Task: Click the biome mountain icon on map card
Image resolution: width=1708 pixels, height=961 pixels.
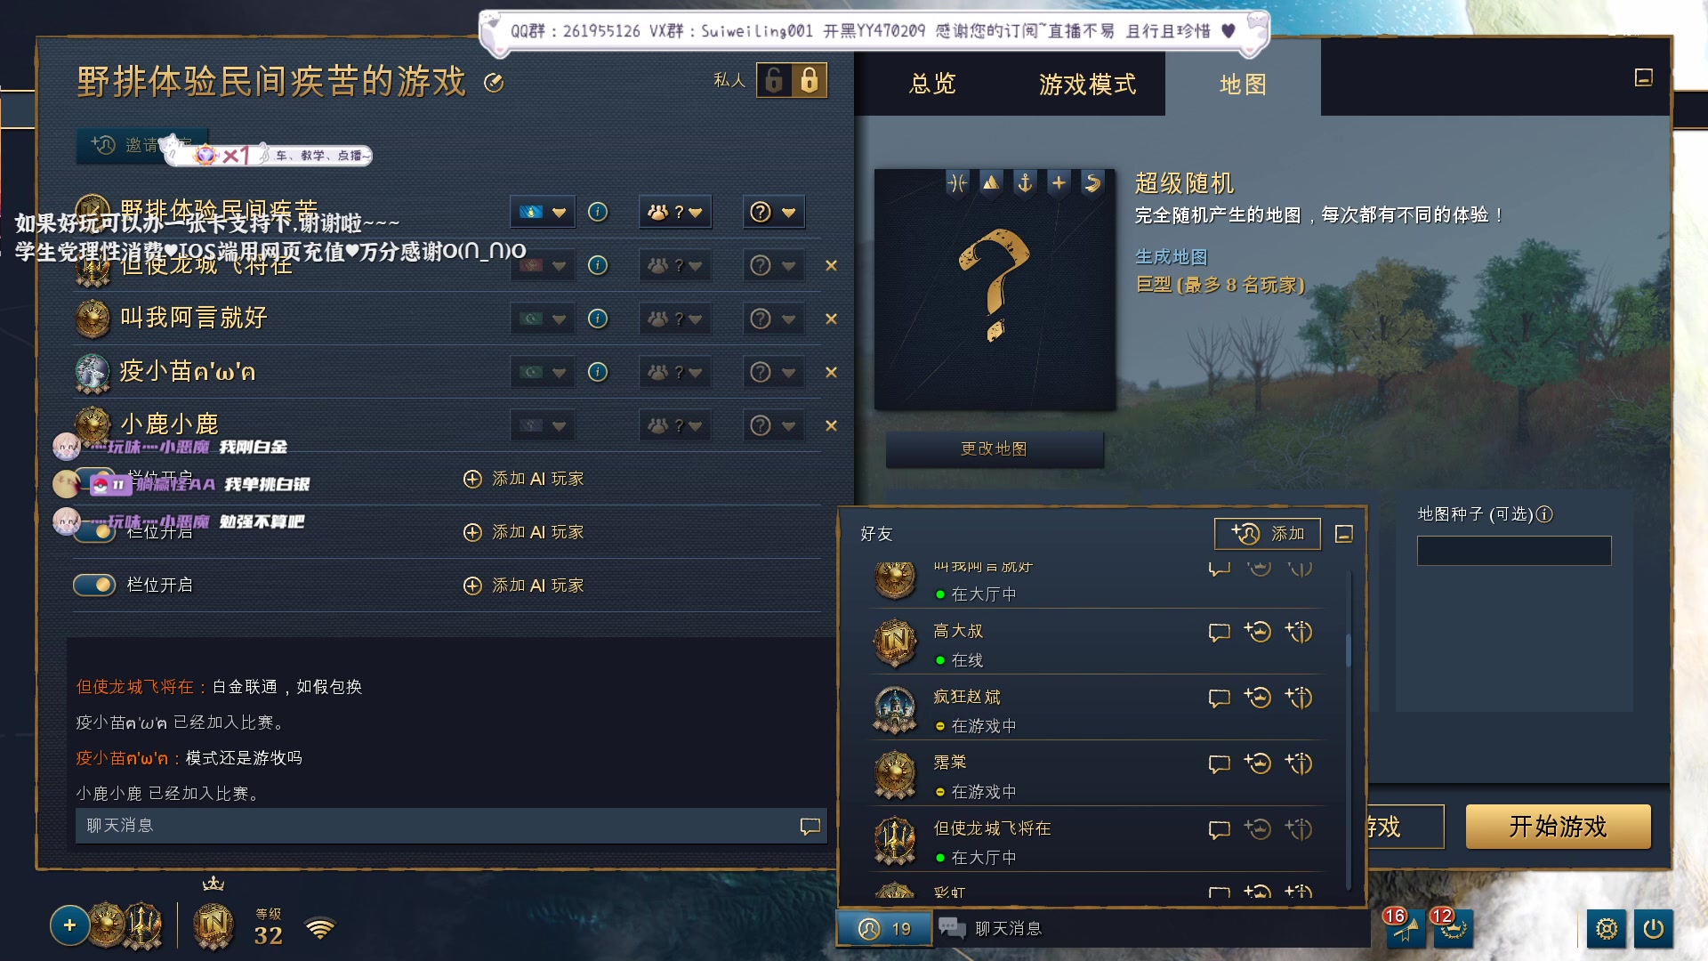Action: 990,183
